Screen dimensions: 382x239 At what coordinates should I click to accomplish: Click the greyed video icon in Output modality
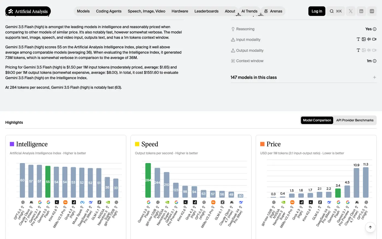click(374, 50)
